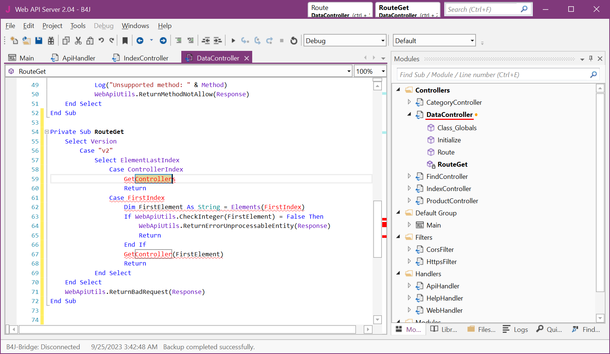Toggle bookmark using the bookmark icon
The width and height of the screenshot is (610, 354).
coord(125,41)
